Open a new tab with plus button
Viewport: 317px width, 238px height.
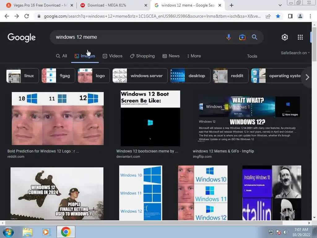(232, 5)
